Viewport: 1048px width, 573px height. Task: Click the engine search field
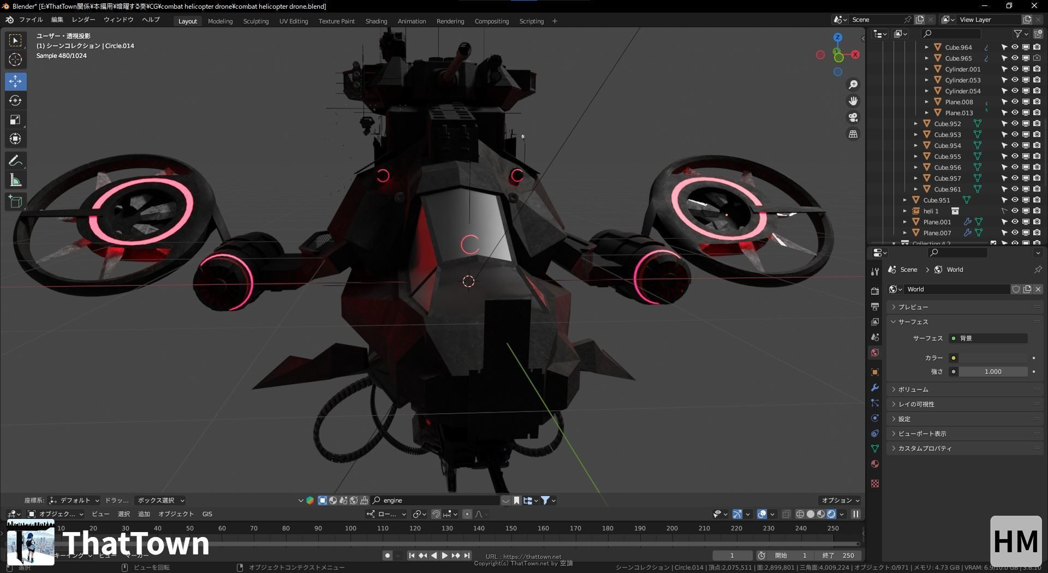pyautogui.click(x=435, y=500)
